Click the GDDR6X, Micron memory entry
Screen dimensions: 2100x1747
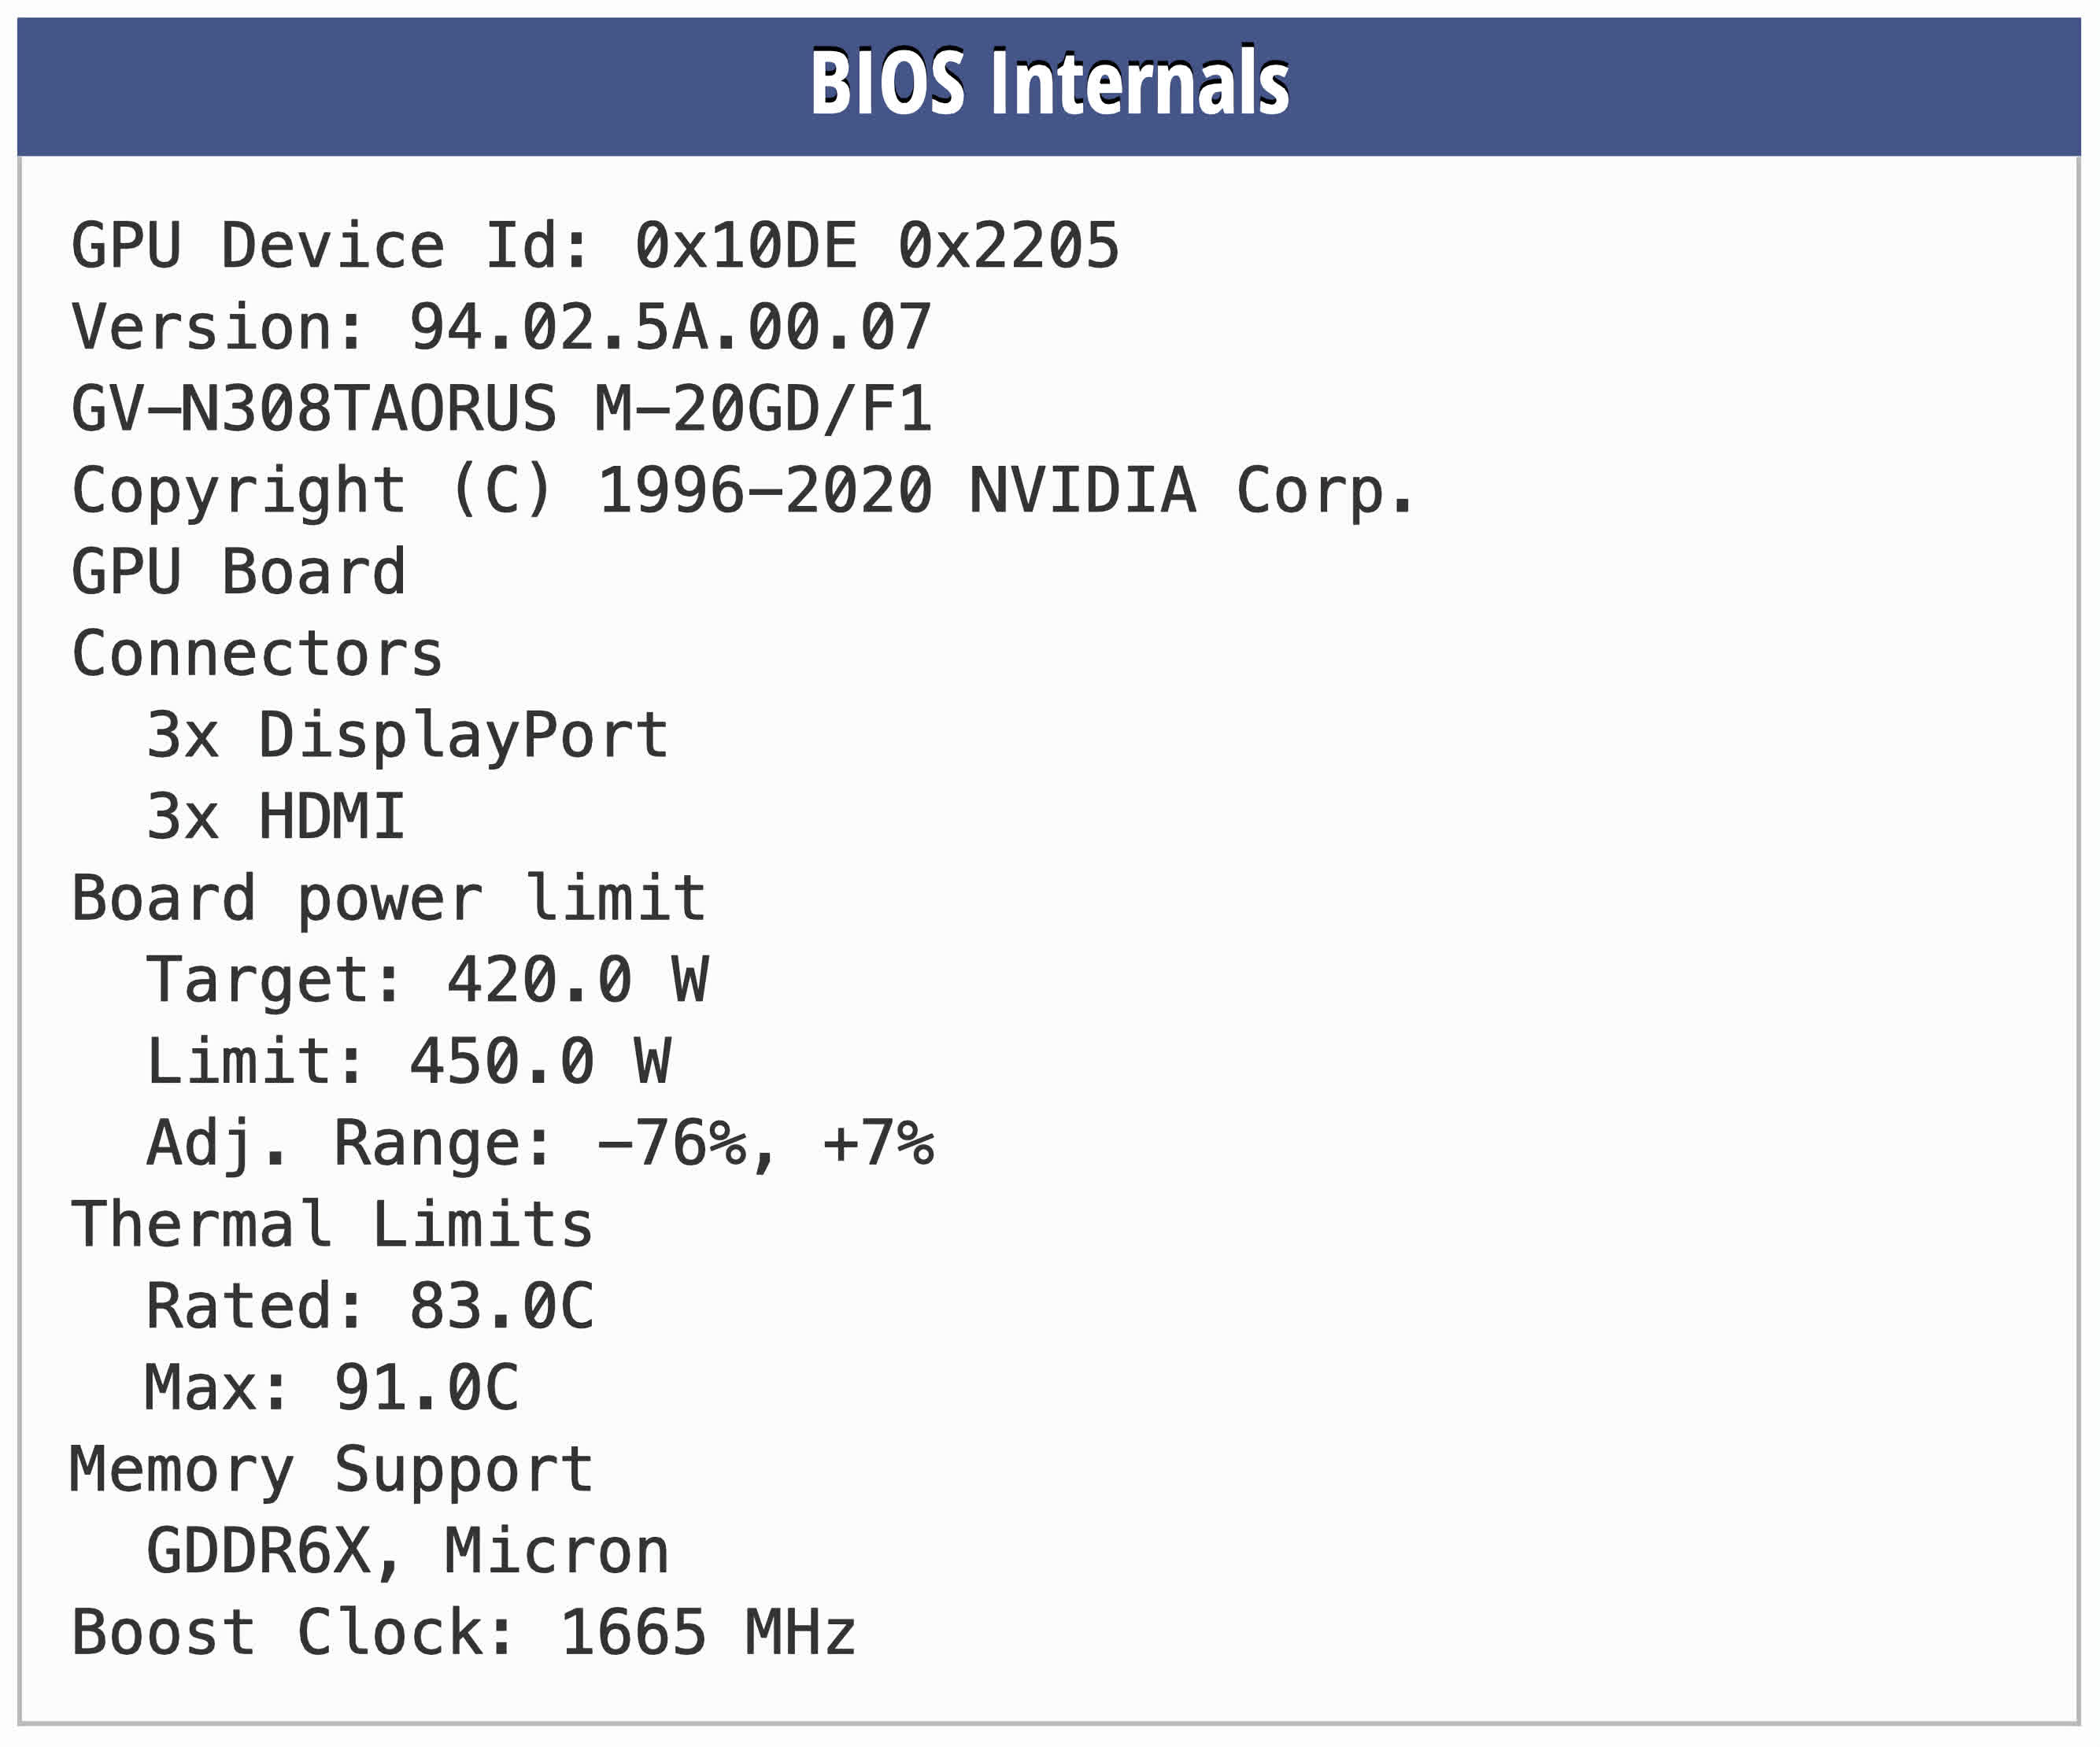[407, 1550]
